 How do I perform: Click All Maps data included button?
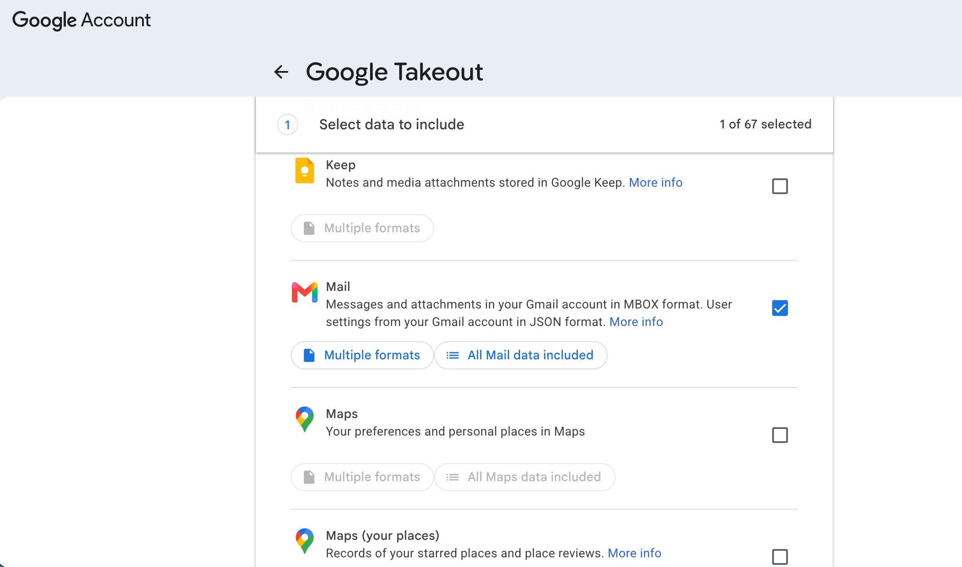point(525,477)
